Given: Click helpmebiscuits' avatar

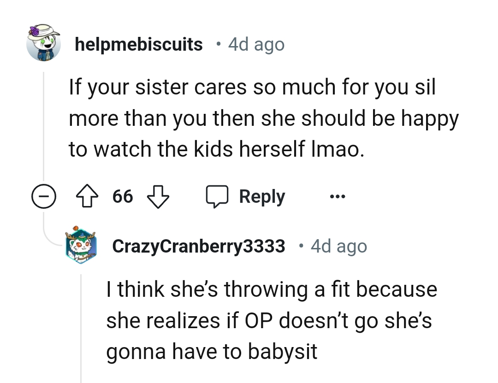Looking at the screenshot, I should [44, 44].
